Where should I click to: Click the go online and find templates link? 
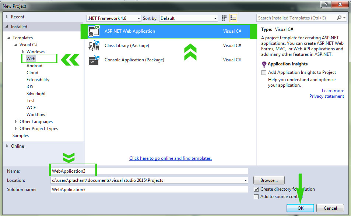(171, 158)
